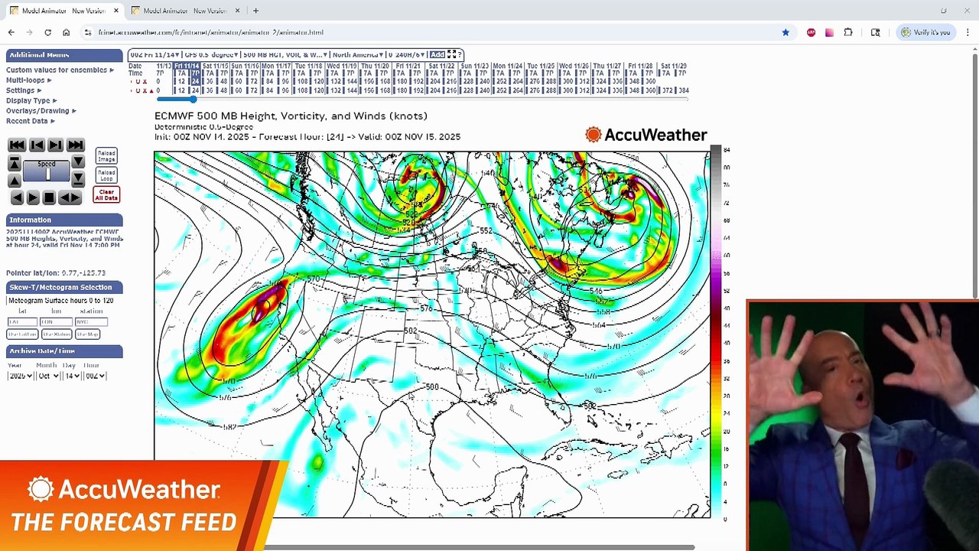This screenshot has height=551, width=979.
Task: Click the forecast hour timeline slider handle
Action: click(192, 99)
